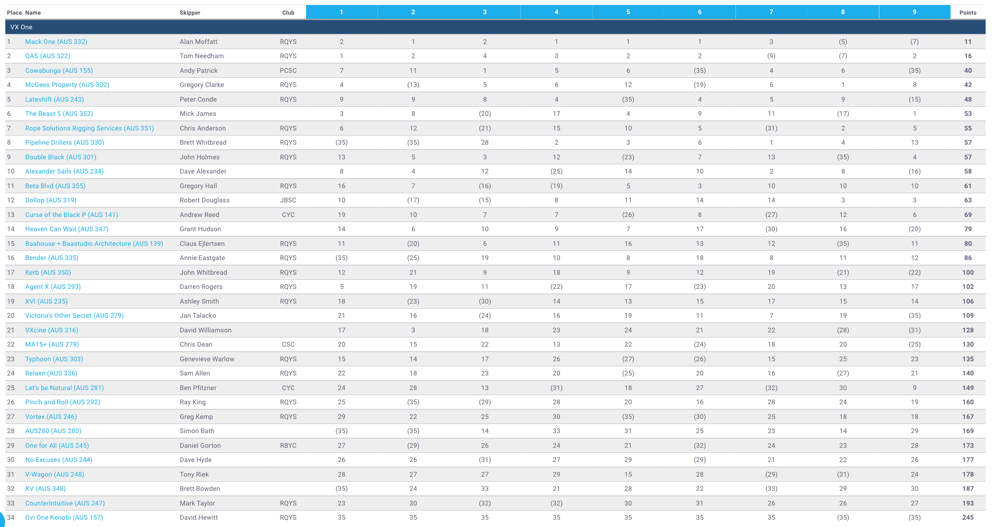The image size is (993, 527).
Task: Click the Points column header
Action: point(967,12)
